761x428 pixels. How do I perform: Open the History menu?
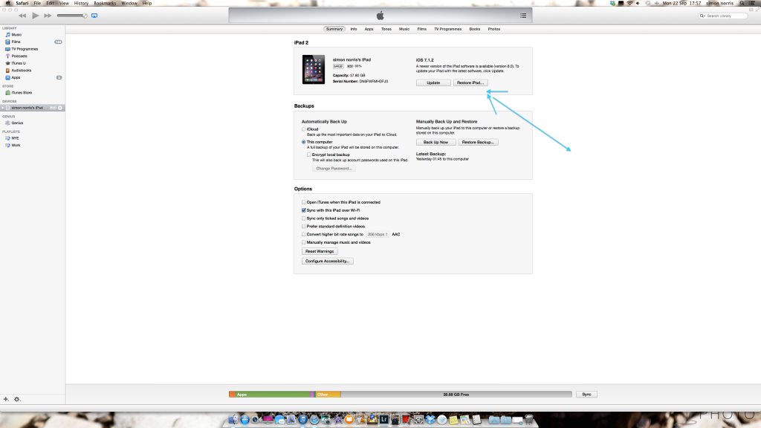pos(81,4)
